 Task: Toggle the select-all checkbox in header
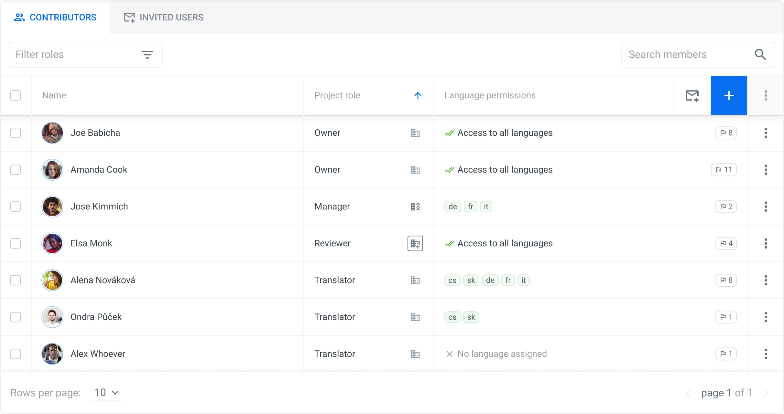(x=16, y=96)
